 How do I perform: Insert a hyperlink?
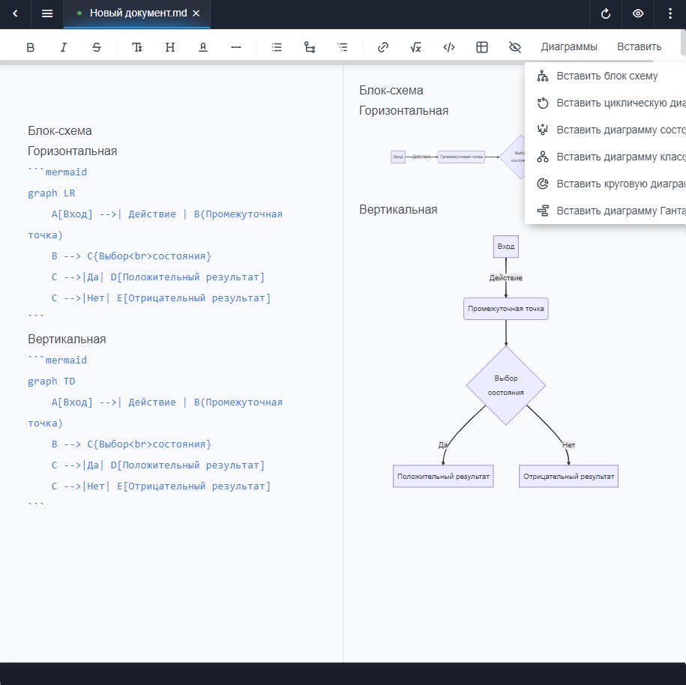coord(383,47)
